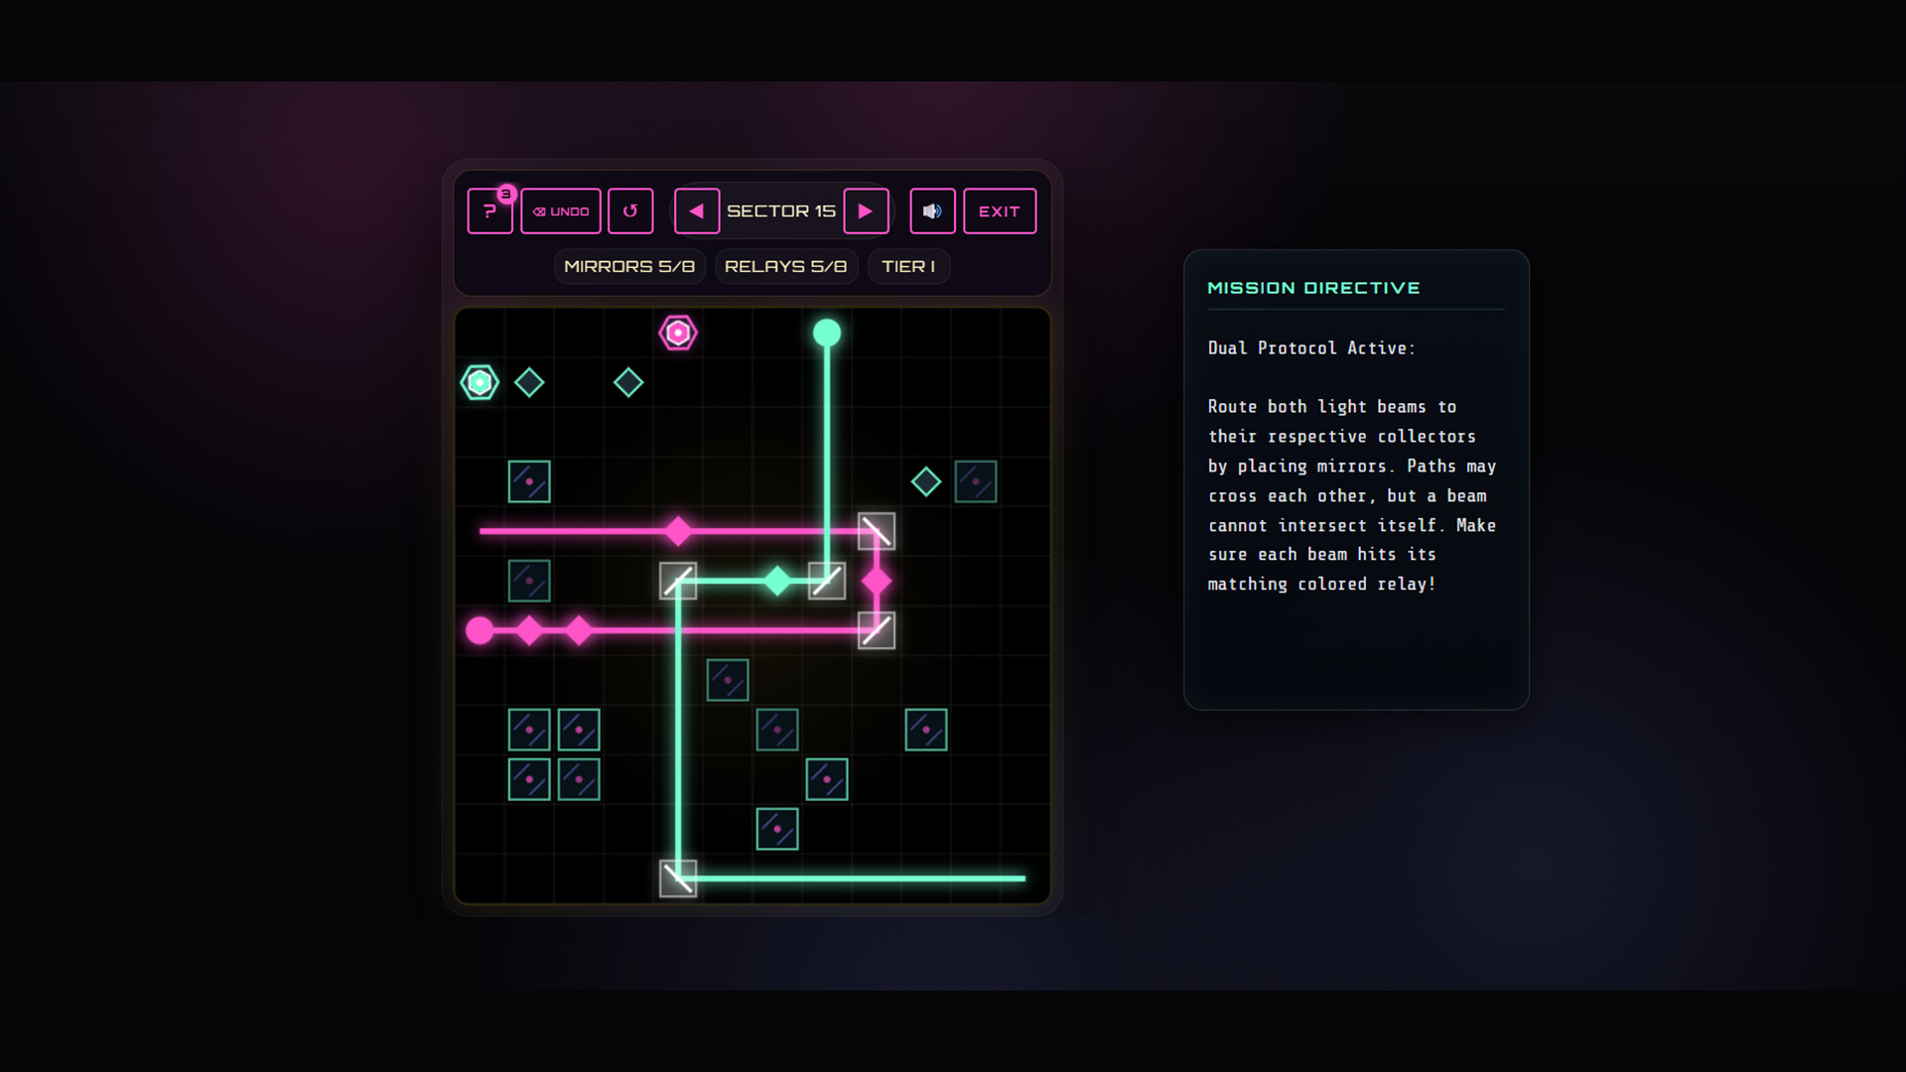
Task: Click the second unlit teal relay in collector row
Action: coord(628,382)
